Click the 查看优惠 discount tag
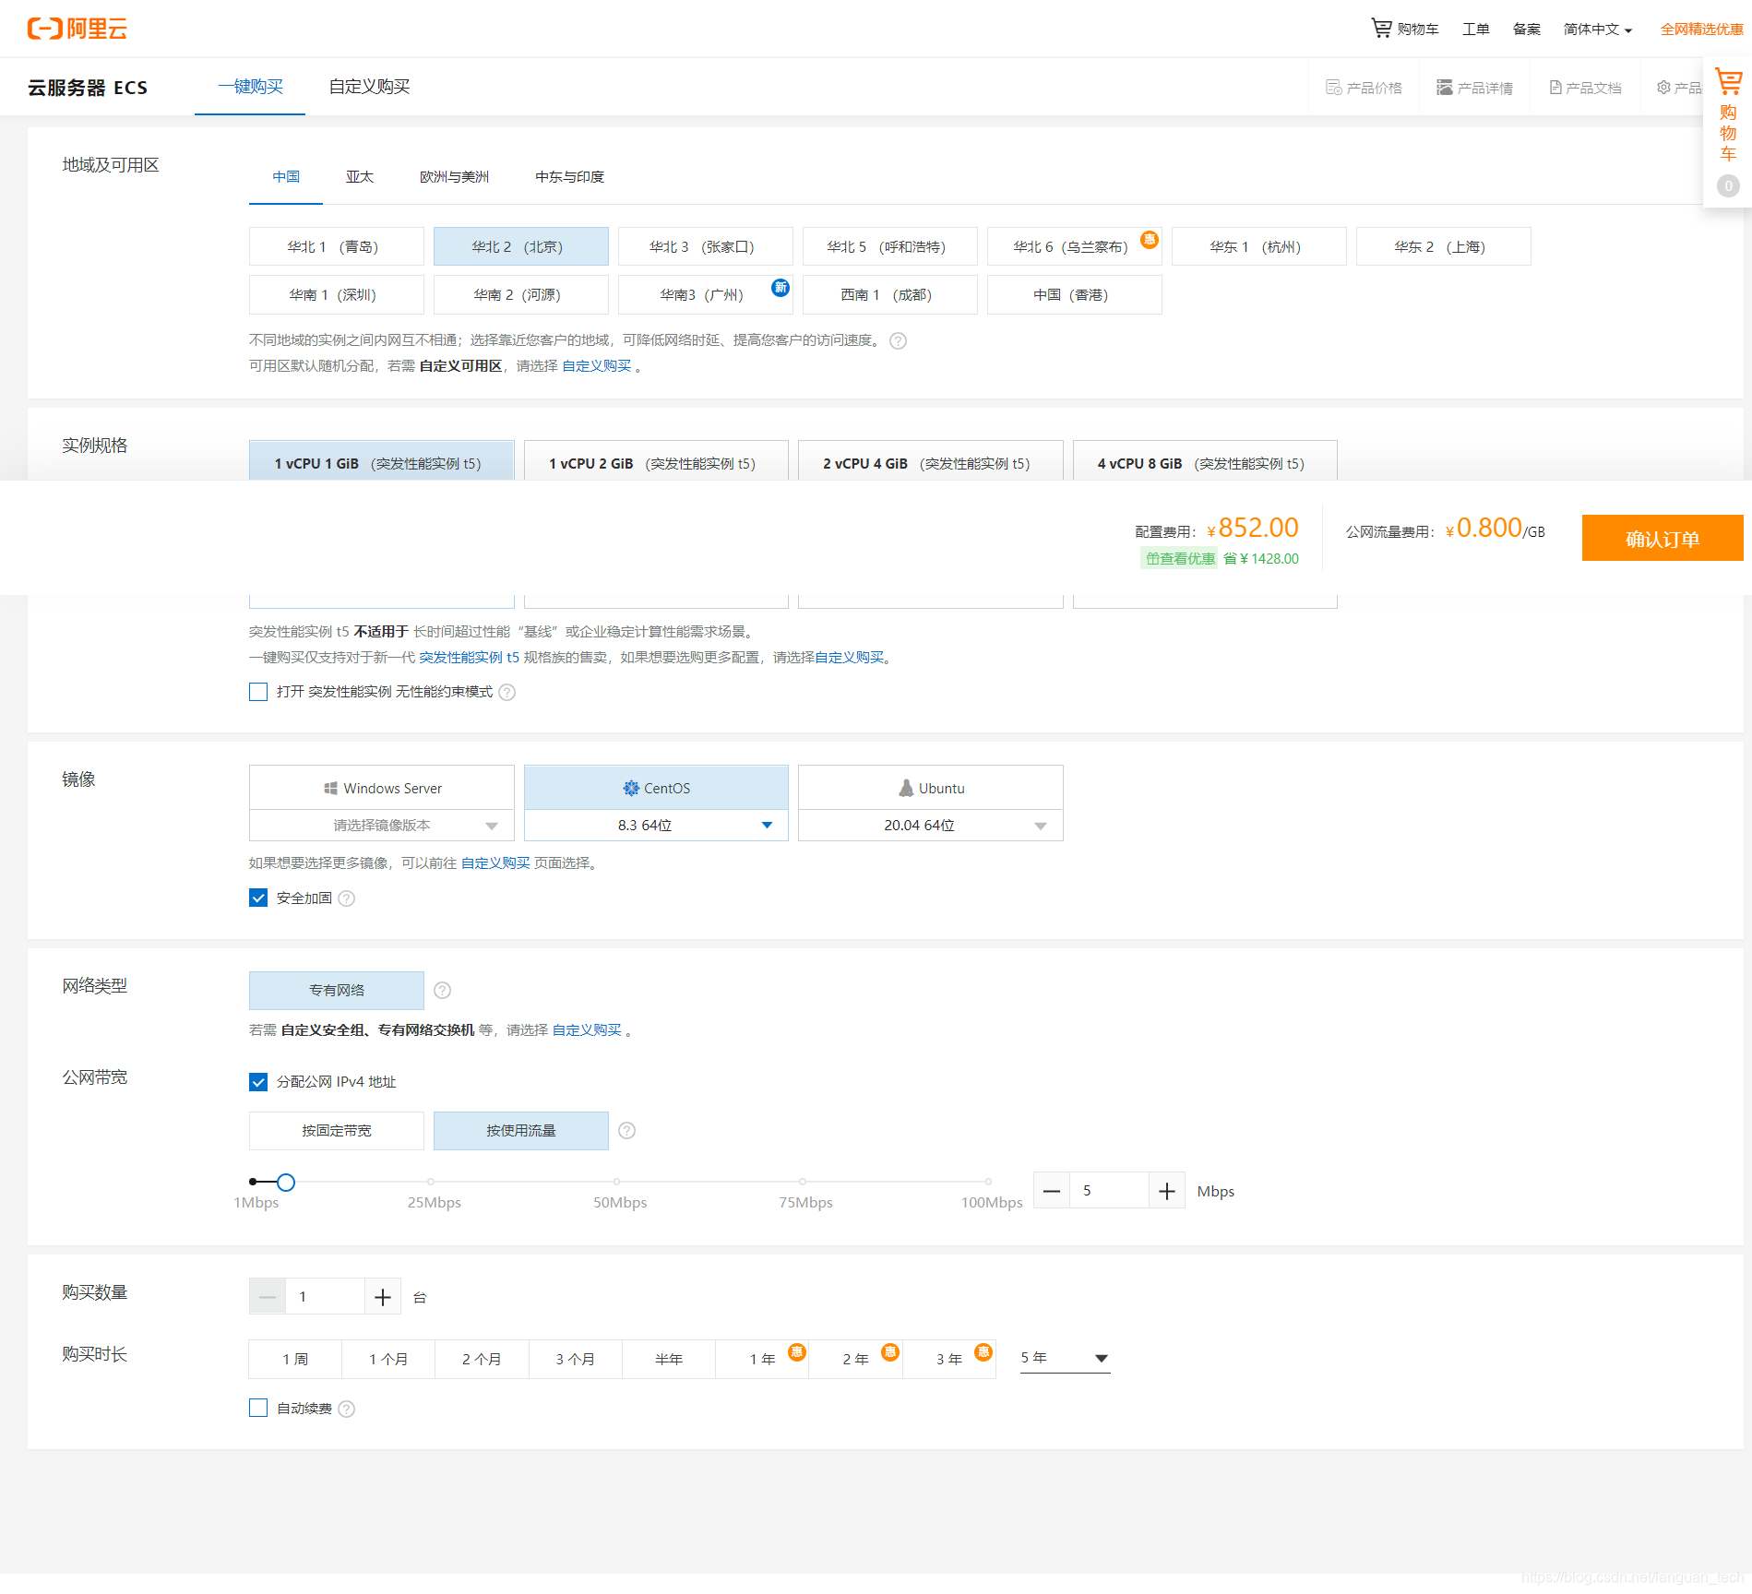Screen dimensions: 1752x1594 tap(1179, 558)
